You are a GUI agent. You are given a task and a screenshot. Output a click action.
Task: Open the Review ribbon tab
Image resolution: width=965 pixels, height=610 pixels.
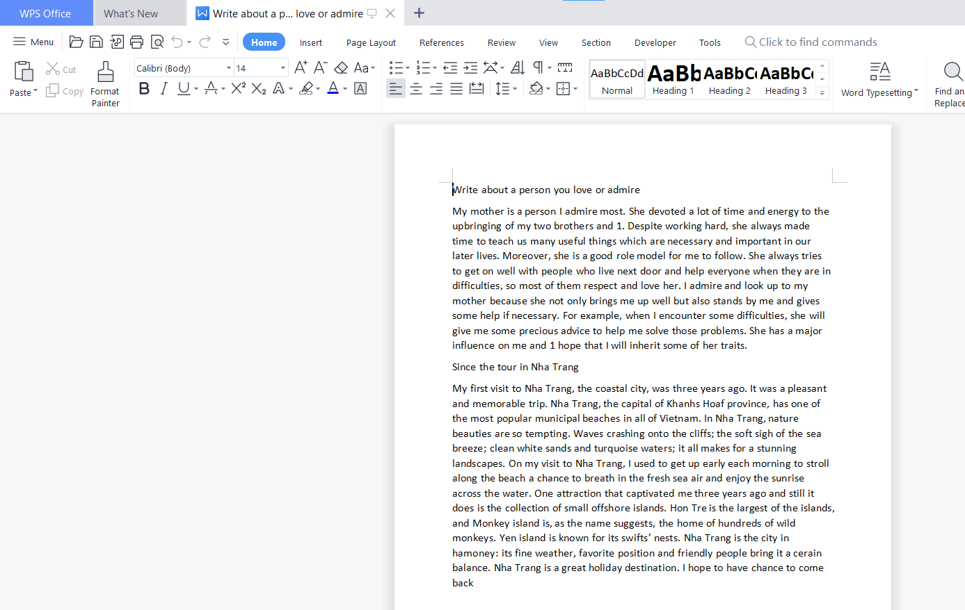501,42
